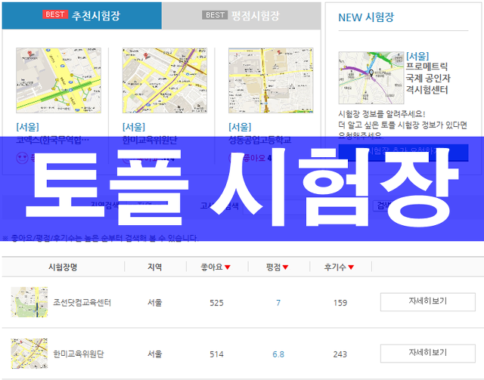Click the 시험장명 column header
The width and height of the screenshot is (484, 380).
[63, 267]
